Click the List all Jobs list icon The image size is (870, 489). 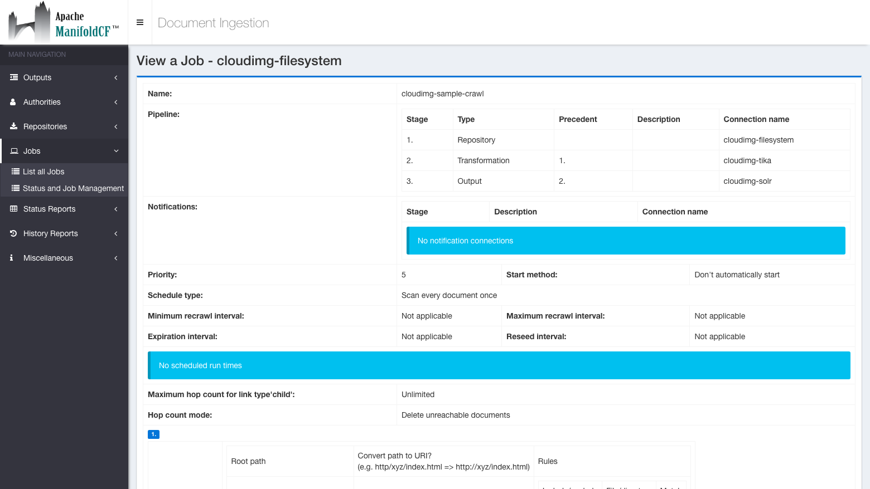(x=16, y=172)
